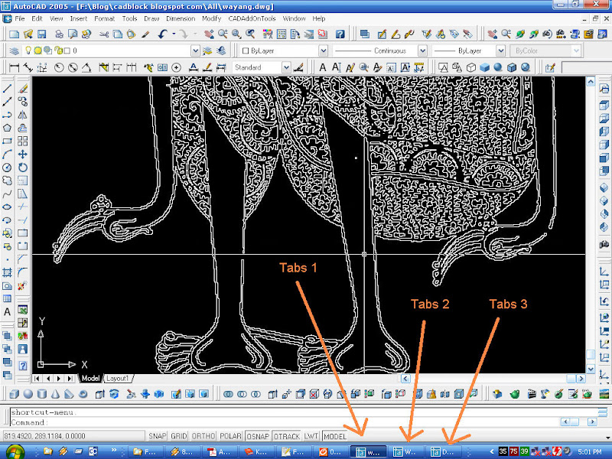The image size is (612, 459).
Task: Select the Sphere solid tool
Action: tap(28, 394)
